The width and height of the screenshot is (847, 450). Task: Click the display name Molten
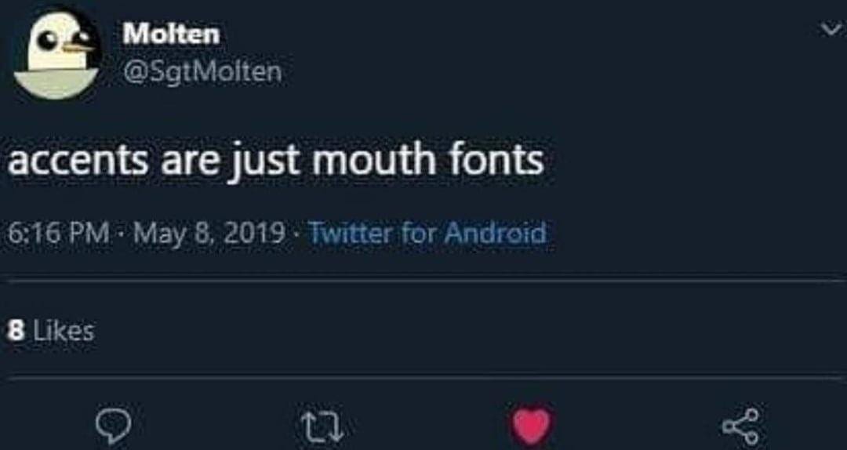click(x=172, y=34)
